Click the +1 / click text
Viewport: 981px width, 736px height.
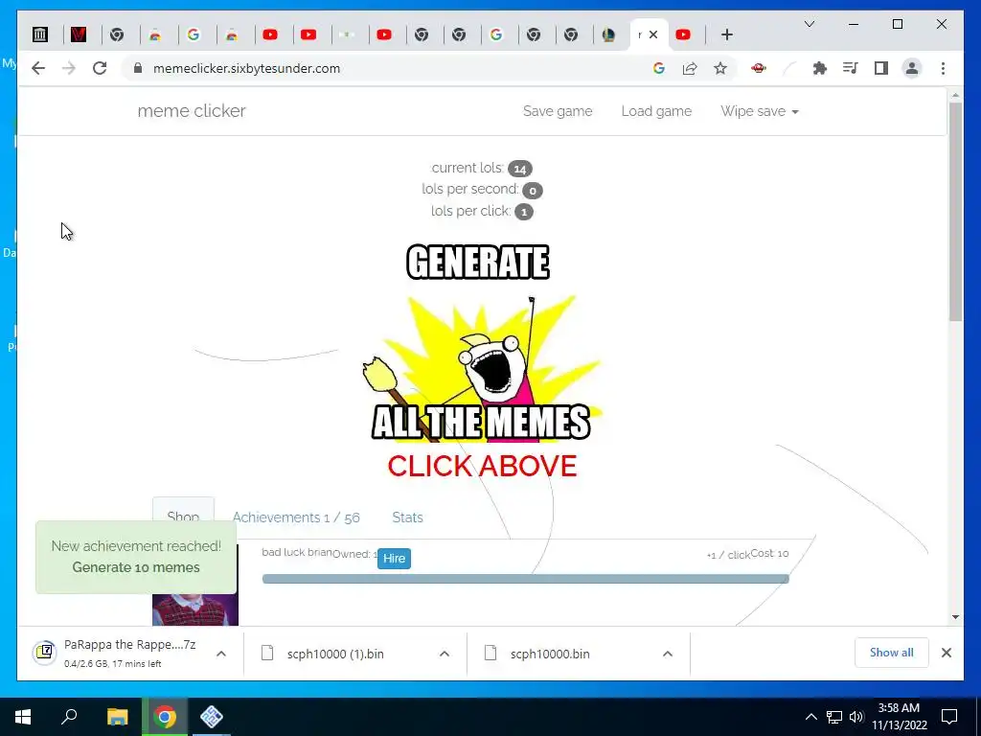tap(728, 555)
